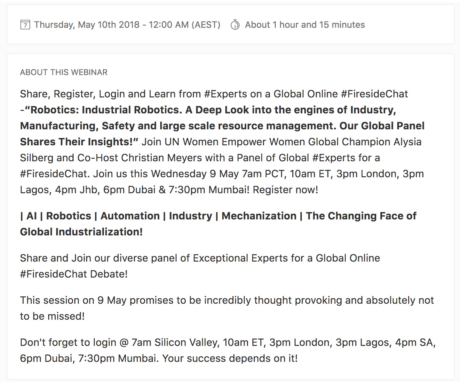
Task: Click the 'About 1 hour and 15 minutes' duration
Action: [305, 25]
